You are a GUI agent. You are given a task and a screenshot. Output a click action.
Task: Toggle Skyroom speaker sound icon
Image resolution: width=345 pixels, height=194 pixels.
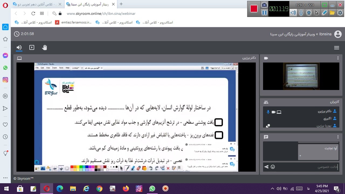click(19, 48)
